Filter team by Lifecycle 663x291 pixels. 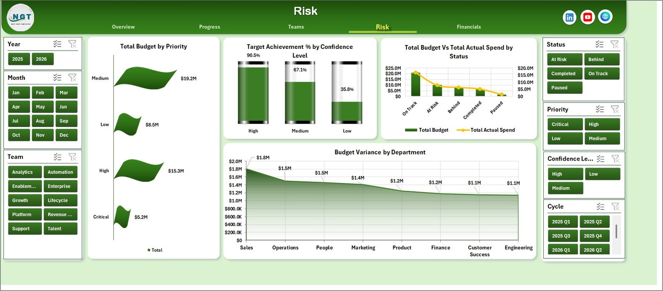[60, 200]
